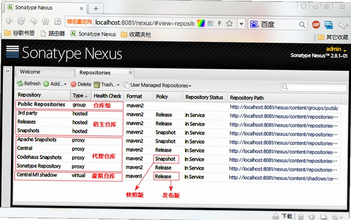The image size is (351, 220).
Task: Switch to the Repositories tab
Action: (x=104, y=73)
